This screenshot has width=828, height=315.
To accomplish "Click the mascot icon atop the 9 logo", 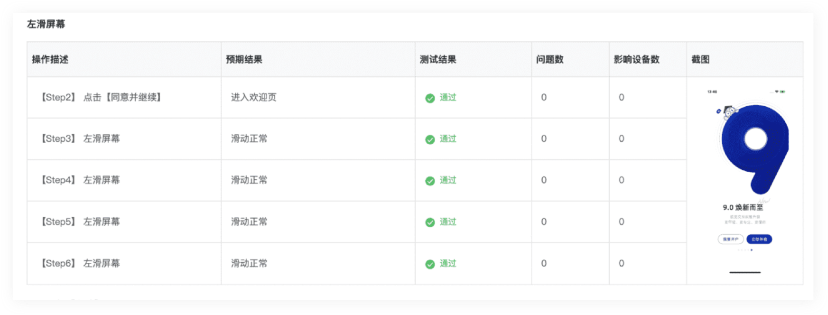I will [730, 111].
